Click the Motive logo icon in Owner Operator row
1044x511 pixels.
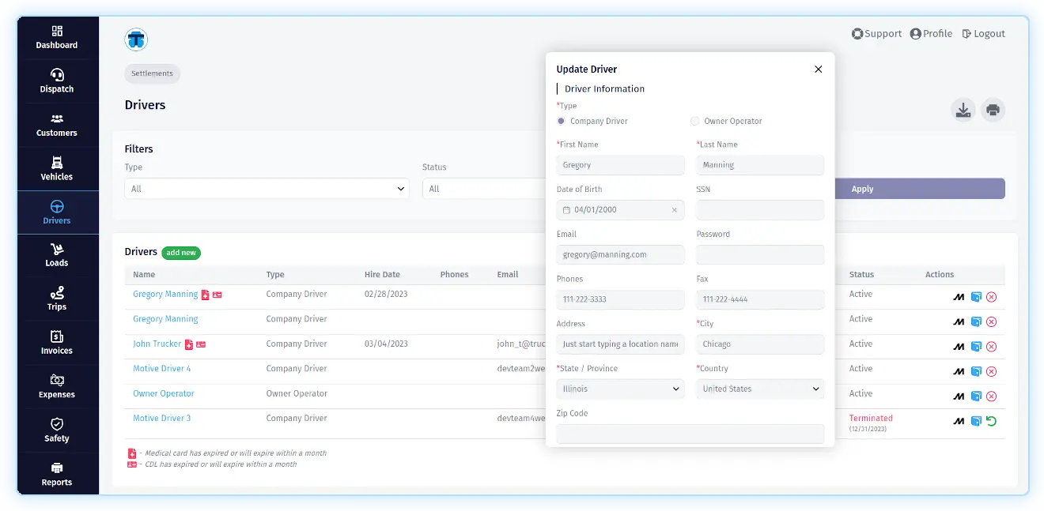(959, 396)
